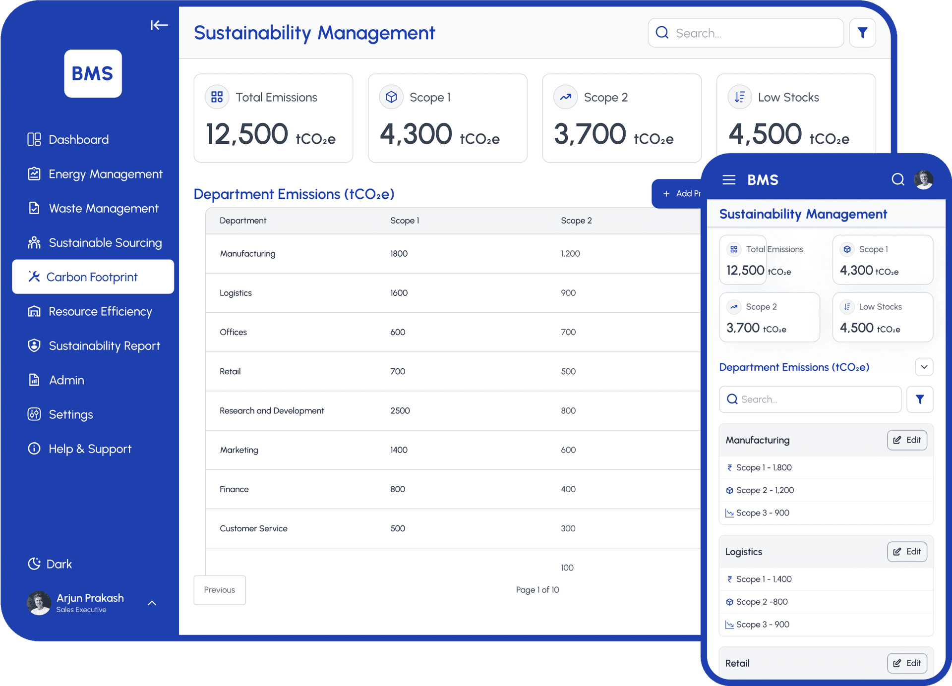Click the mobile header search icon

(897, 179)
